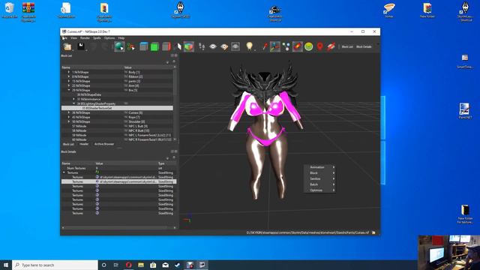Expand the 15 NiTriShape pants node
The image size is (480, 270).
[x=69, y=81]
